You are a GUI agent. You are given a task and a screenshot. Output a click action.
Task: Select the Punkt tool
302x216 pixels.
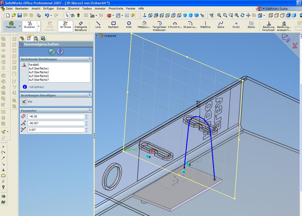click(236, 25)
